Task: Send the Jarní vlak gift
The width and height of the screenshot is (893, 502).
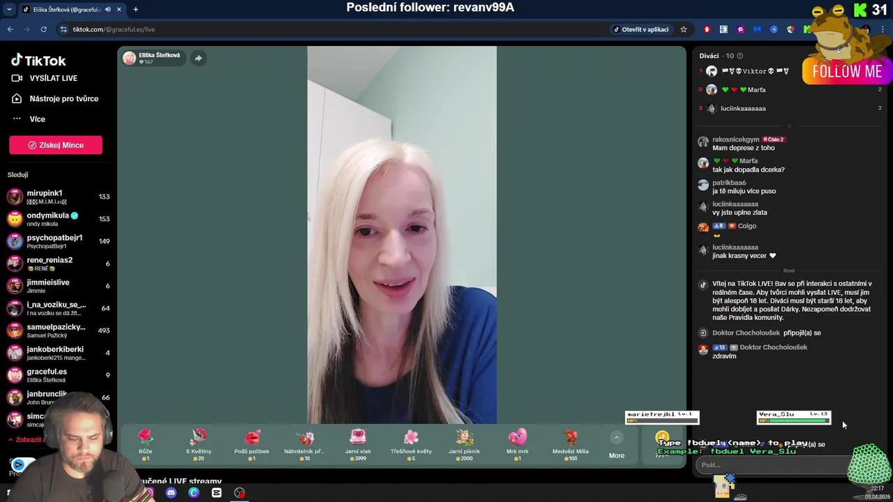Action: (x=358, y=445)
